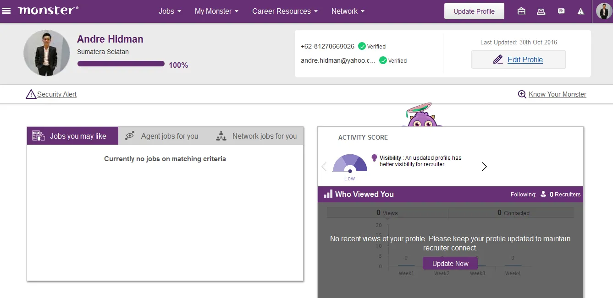Screen dimensions: 613x298
Task: Expand the Network dropdown menu
Action: 348,11
